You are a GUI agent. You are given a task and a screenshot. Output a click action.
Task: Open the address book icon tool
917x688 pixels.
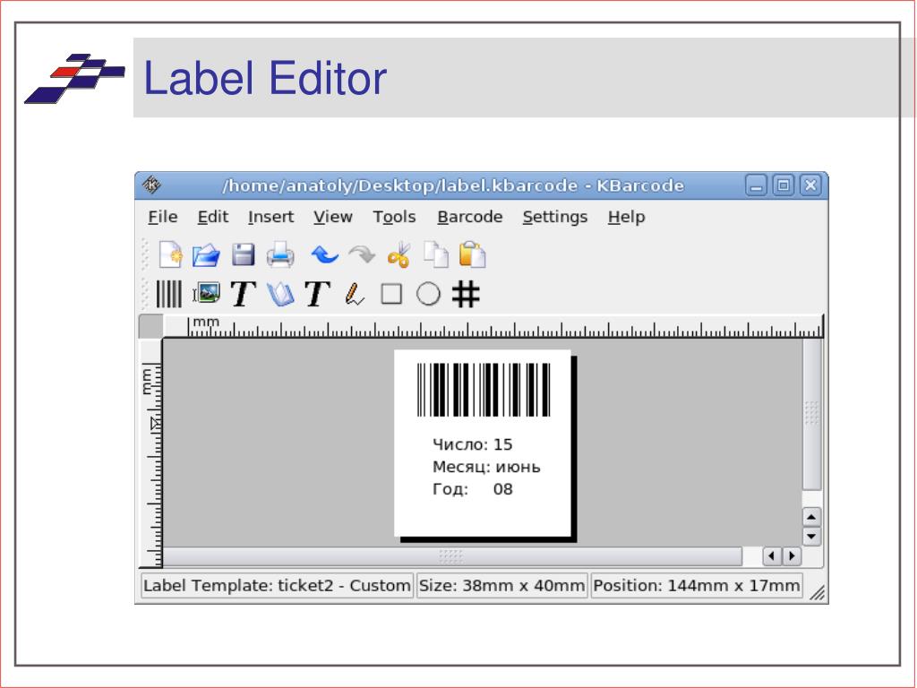tap(280, 294)
